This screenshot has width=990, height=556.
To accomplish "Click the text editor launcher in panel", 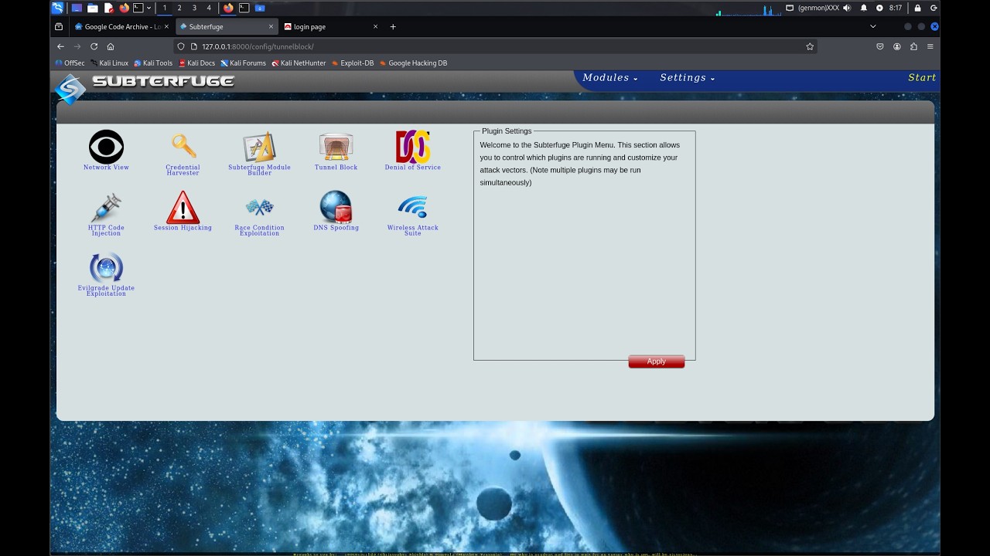I will (x=109, y=8).
